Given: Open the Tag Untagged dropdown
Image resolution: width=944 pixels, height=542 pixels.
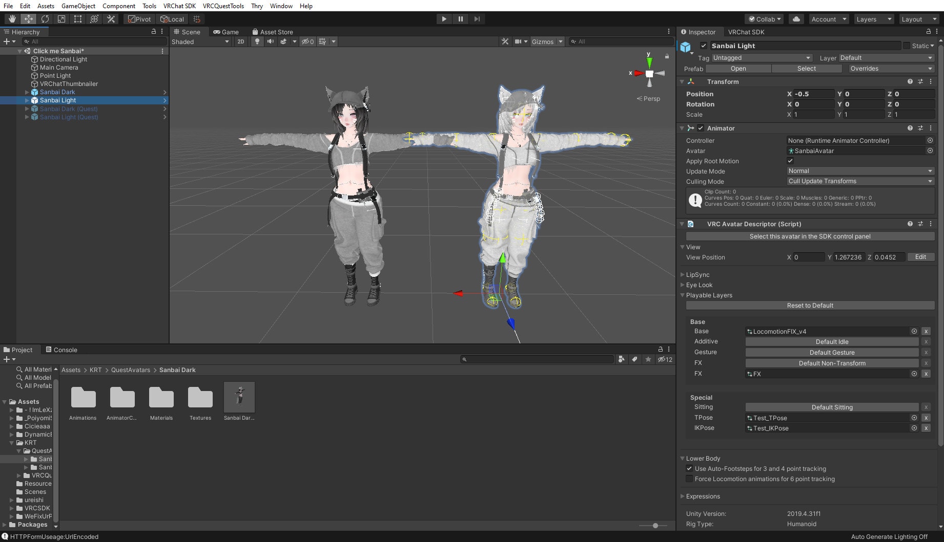Looking at the screenshot, I should coord(762,58).
